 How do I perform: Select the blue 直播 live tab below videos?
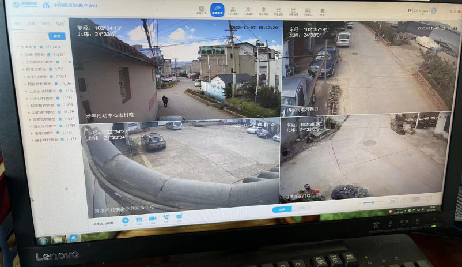pos(282,209)
